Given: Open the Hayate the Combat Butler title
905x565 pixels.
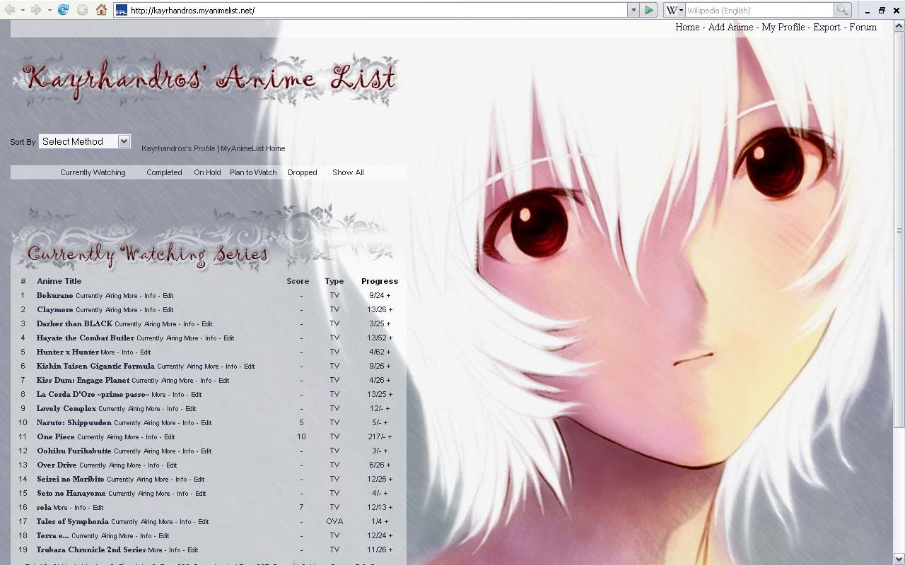Looking at the screenshot, I should (x=86, y=338).
